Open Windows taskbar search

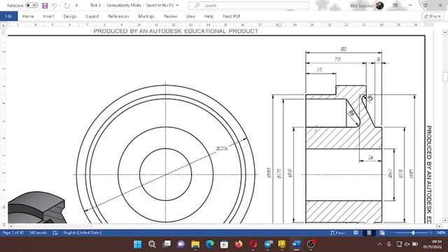pyautogui.click(x=152, y=244)
